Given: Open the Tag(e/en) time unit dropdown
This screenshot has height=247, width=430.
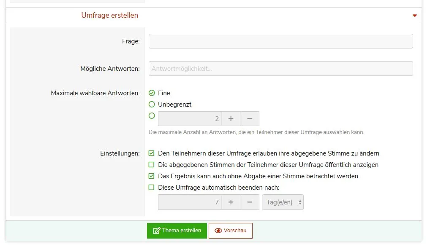Looking at the screenshot, I should pos(283,202).
